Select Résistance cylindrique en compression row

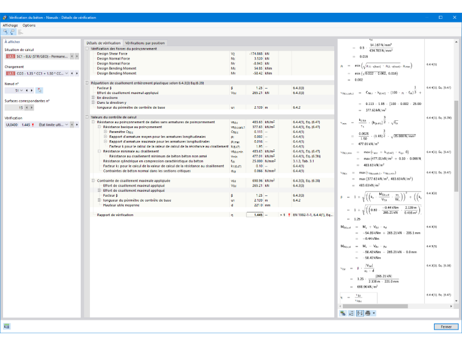coord(212,161)
